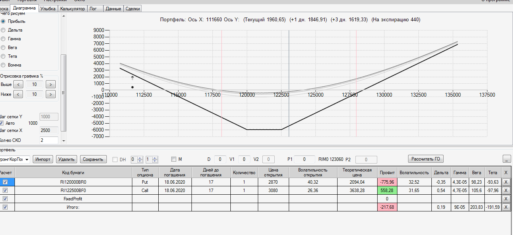Click the profit cell 558,28
513x235 pixels.
pyautogui.click(x=388, y=190)
